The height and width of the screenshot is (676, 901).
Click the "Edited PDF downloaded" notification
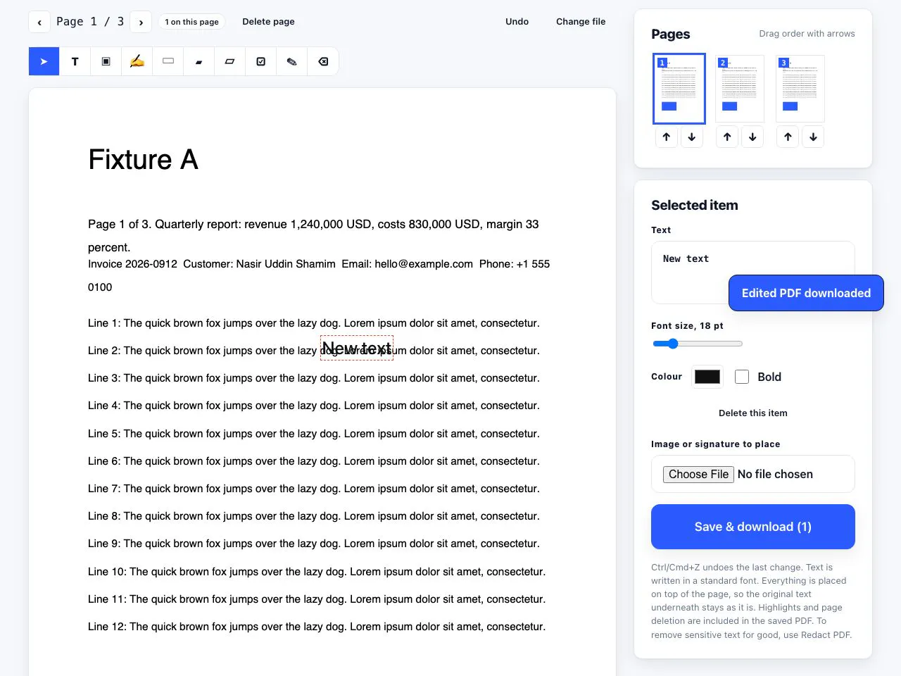806,293
